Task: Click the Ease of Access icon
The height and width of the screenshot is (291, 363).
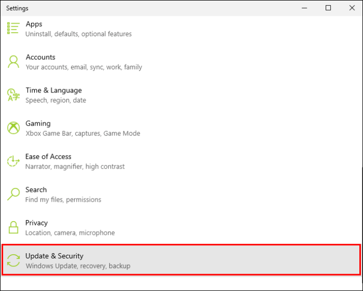Action: [13, 161]
